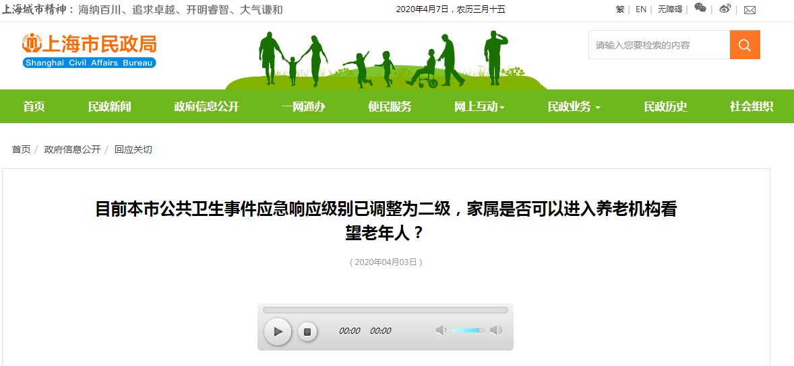Click the article headline about 养老机构
The width and height of the screenshot is (794, 366).
(386, 221)
